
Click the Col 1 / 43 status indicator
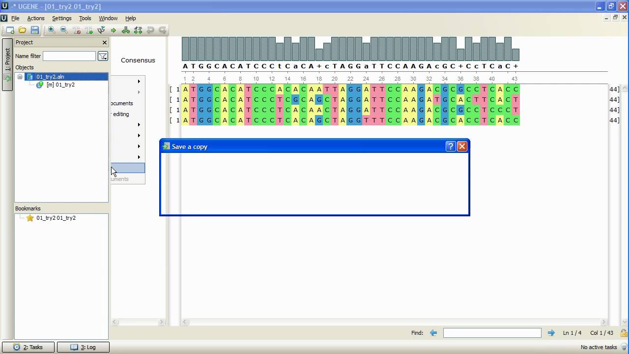[x=602, y=333]
